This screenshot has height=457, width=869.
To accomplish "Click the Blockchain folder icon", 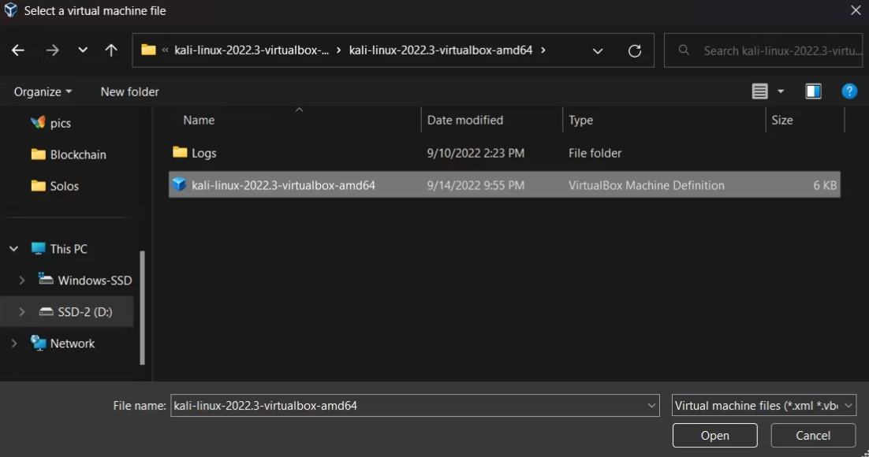I will (x=38, y=154).
